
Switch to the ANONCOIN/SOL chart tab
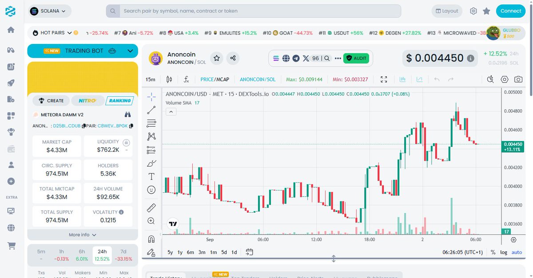click(258, 79)
